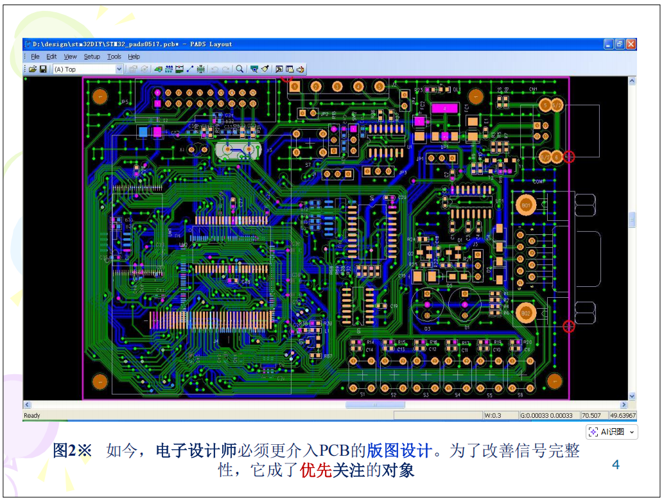664x500 pixels.
Task: Click the vertical scrollbar down arrow
Action: (632, 396)
